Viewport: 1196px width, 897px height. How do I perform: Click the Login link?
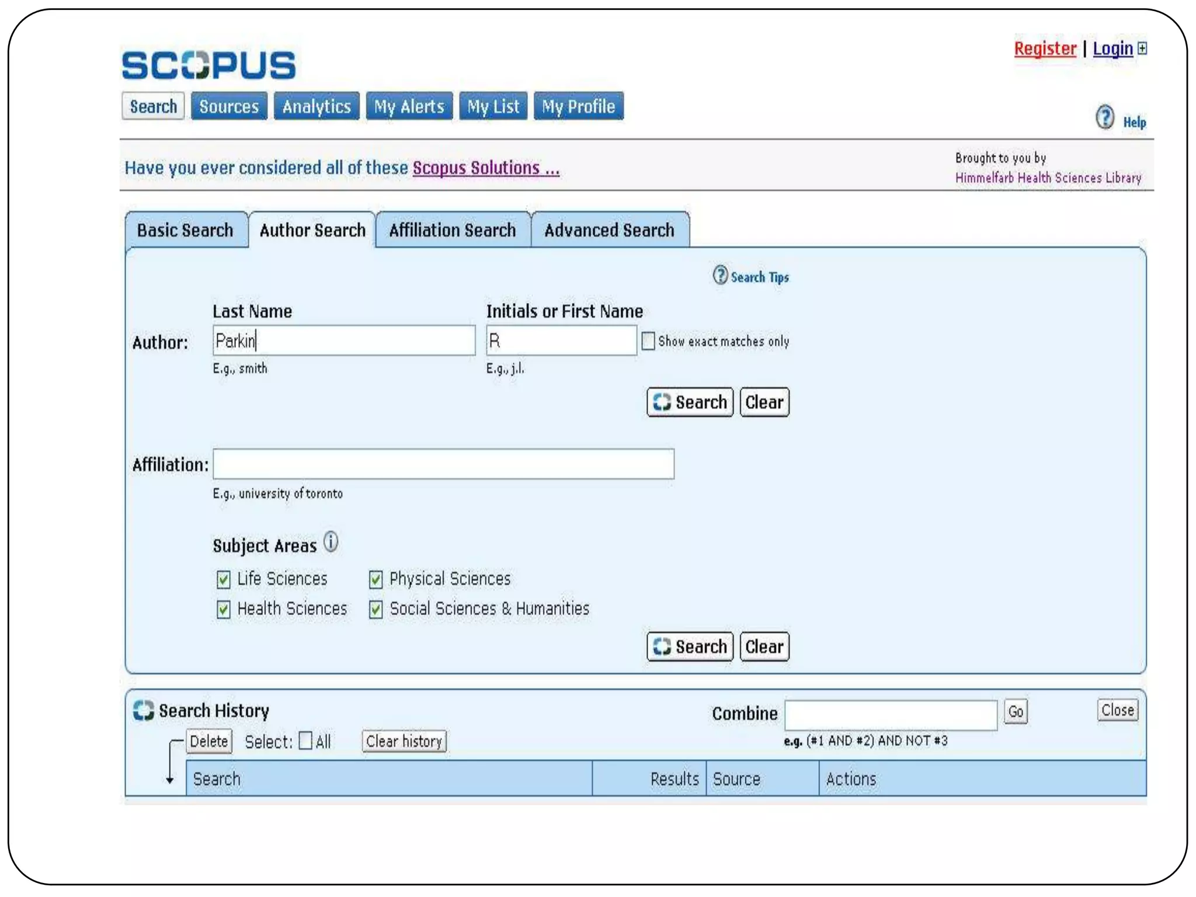pos(1112,48)
